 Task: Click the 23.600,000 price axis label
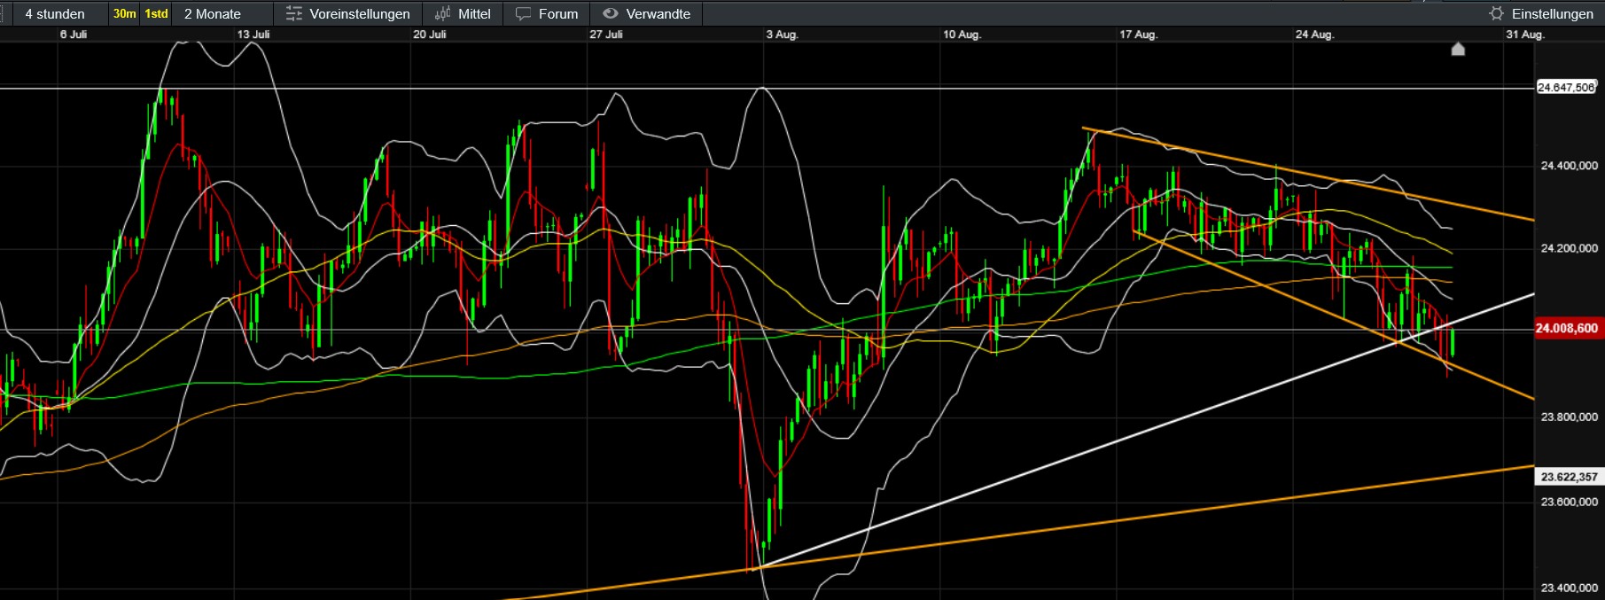[1569, 502]
